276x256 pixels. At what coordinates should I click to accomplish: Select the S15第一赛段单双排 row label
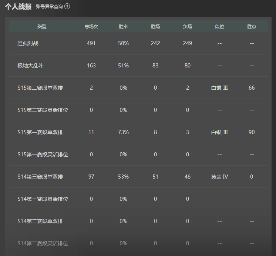(x=40, y=132)
